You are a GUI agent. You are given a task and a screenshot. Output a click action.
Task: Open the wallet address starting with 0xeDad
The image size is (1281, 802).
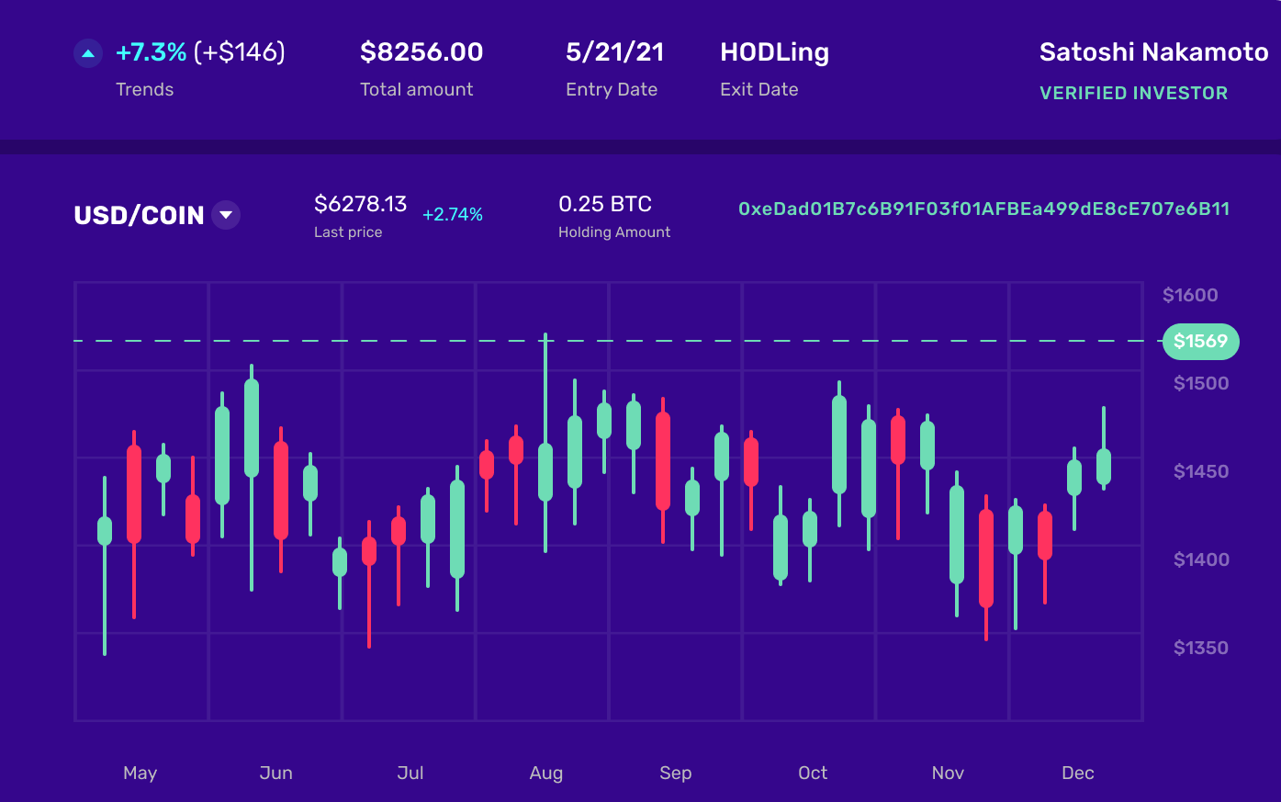click(983, 209)
